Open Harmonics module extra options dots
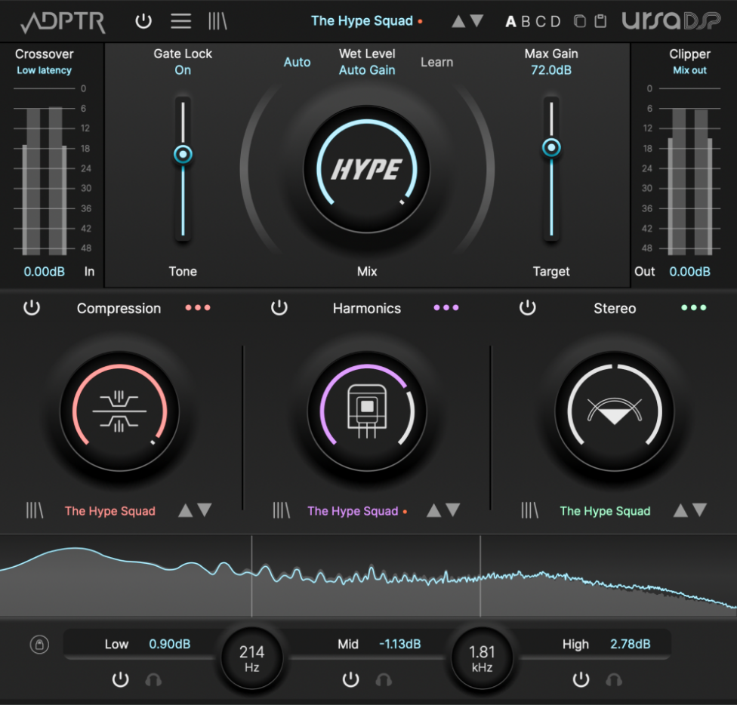Viewport: 737px width, 705px height. [446, 308]
